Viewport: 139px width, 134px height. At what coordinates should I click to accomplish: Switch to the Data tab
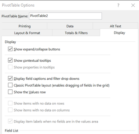point(70,26)
